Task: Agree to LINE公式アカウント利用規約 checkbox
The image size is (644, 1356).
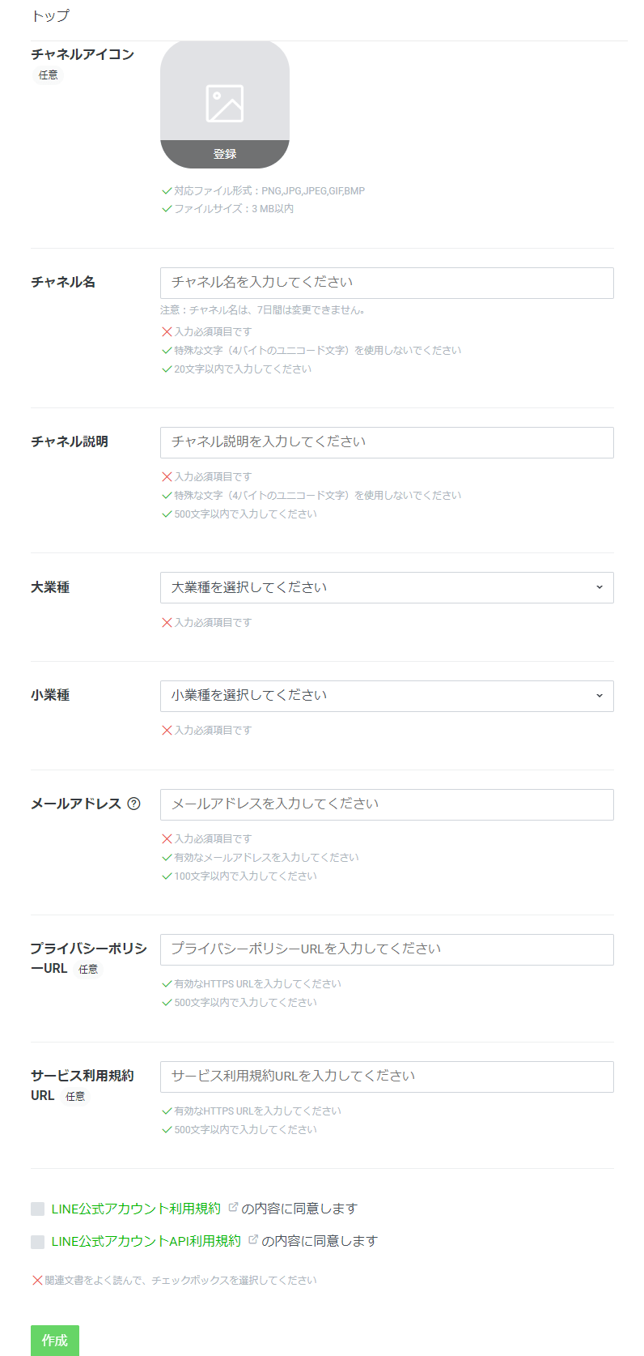Action: pos(38,1209)
